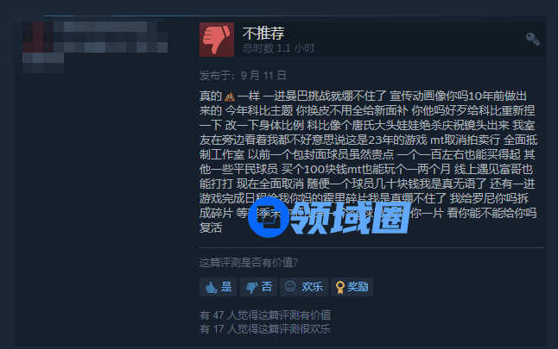The height and width of the screenshot is (349, 558).
Task: Open the blurred reviewer username
Action: click(111, 37)
